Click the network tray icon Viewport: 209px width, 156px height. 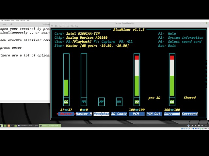(x=199, y=126)
